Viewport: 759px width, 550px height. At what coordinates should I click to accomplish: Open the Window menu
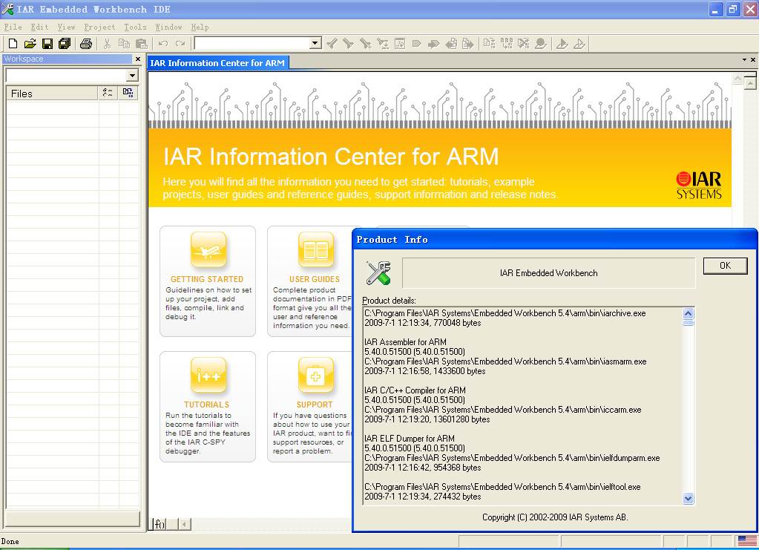169,27
